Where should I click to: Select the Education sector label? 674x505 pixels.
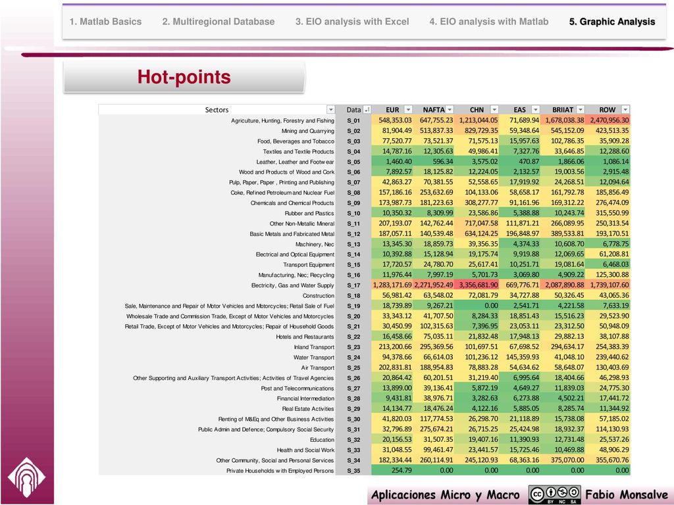point(322,440)
